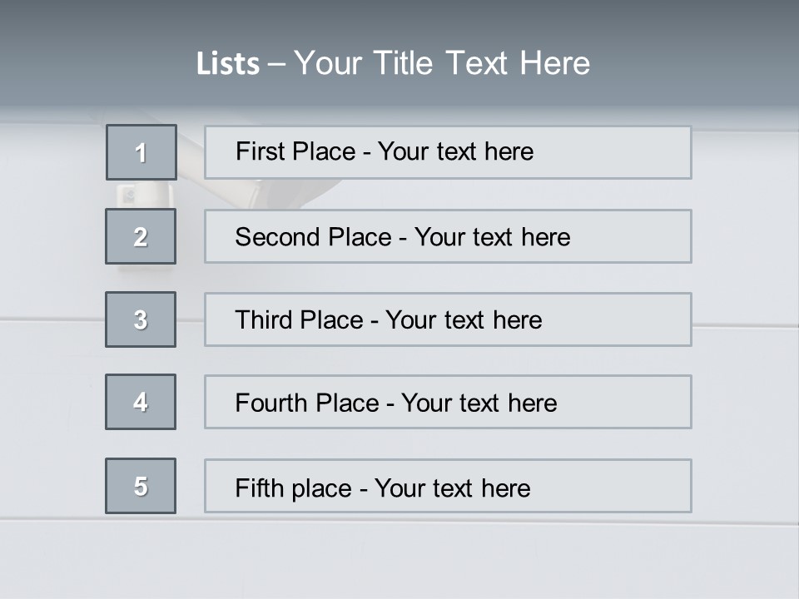The width and height of the screenshot is (799, 599).
Task: Click the padlock in the background image
Action: (x=133, y=196)
